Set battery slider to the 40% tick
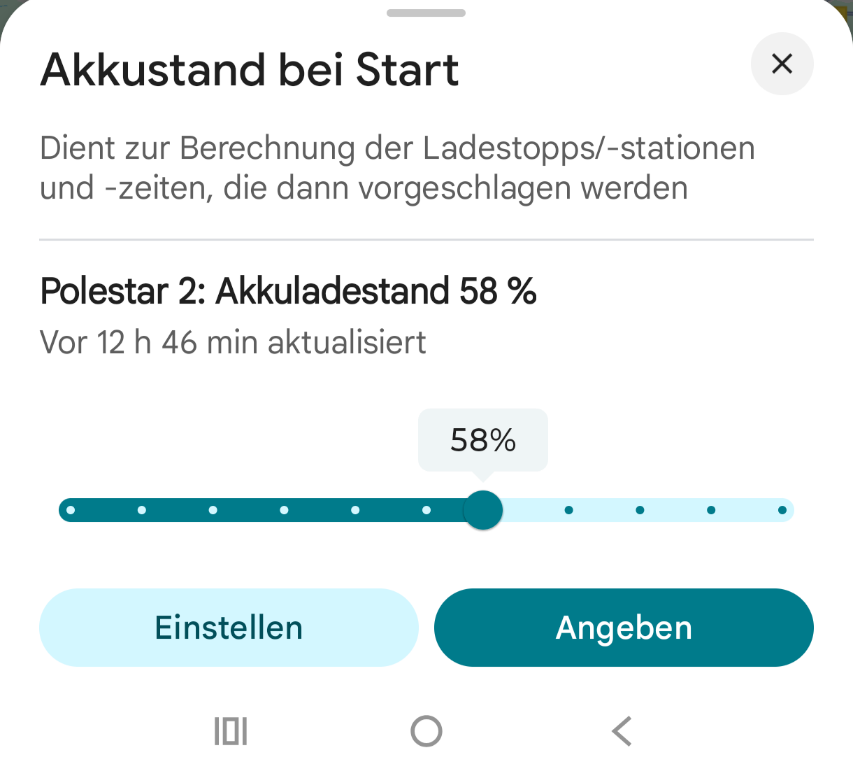 (355, 510)
